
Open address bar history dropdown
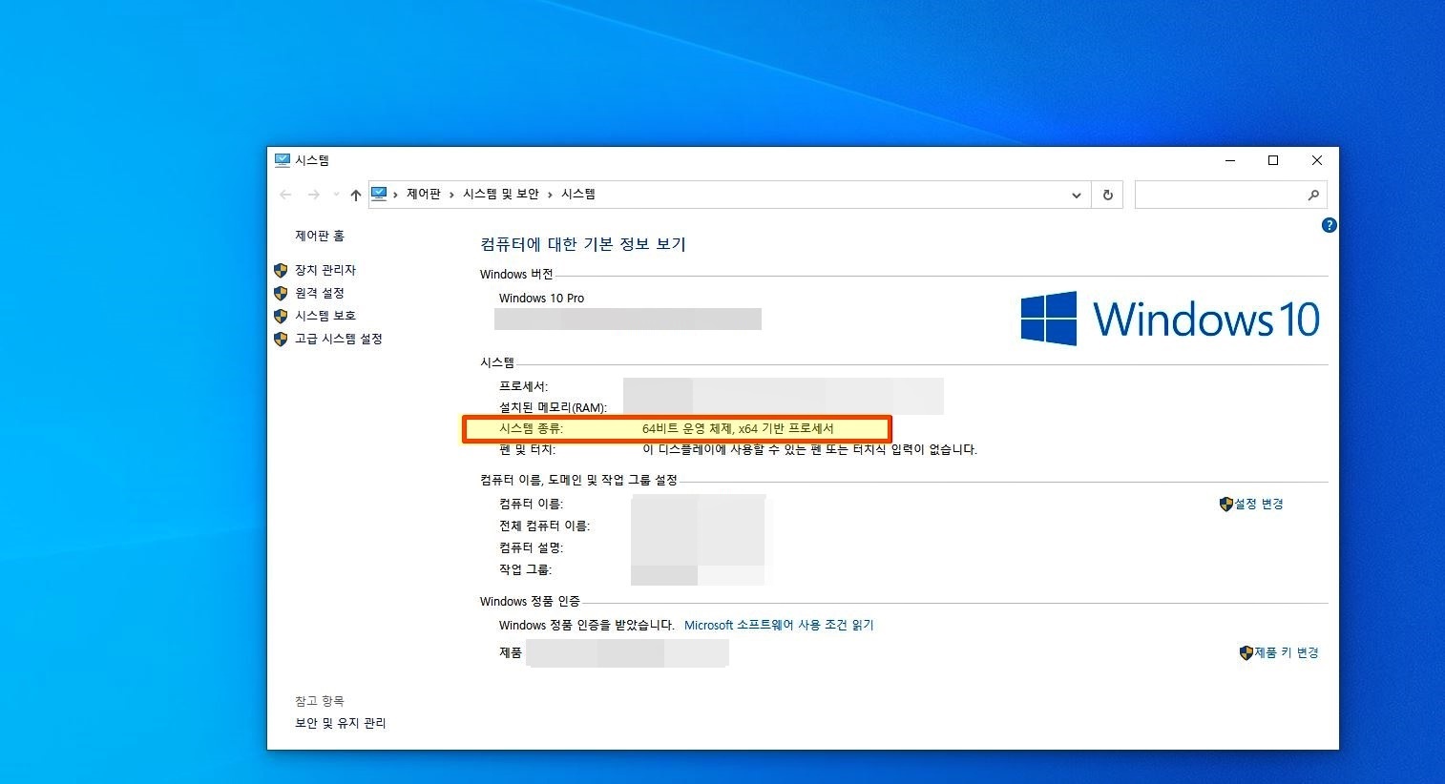point(1076,195)
